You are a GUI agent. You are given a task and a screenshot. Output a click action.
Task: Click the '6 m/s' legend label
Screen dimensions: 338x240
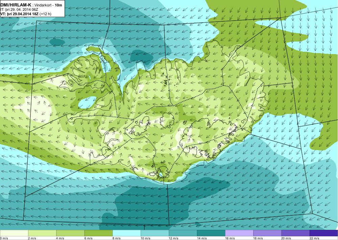coord(88,238)
